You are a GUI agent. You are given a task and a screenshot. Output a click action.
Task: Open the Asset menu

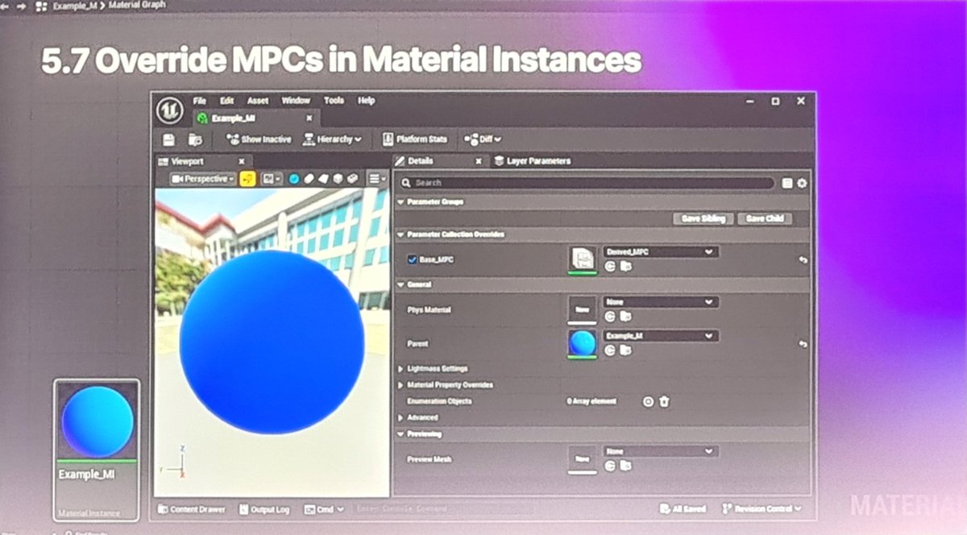[x=258, y=101]
